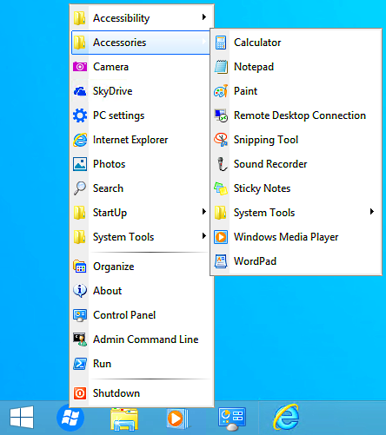
Task: Open Admin Command Line icon
Action: 80,339
